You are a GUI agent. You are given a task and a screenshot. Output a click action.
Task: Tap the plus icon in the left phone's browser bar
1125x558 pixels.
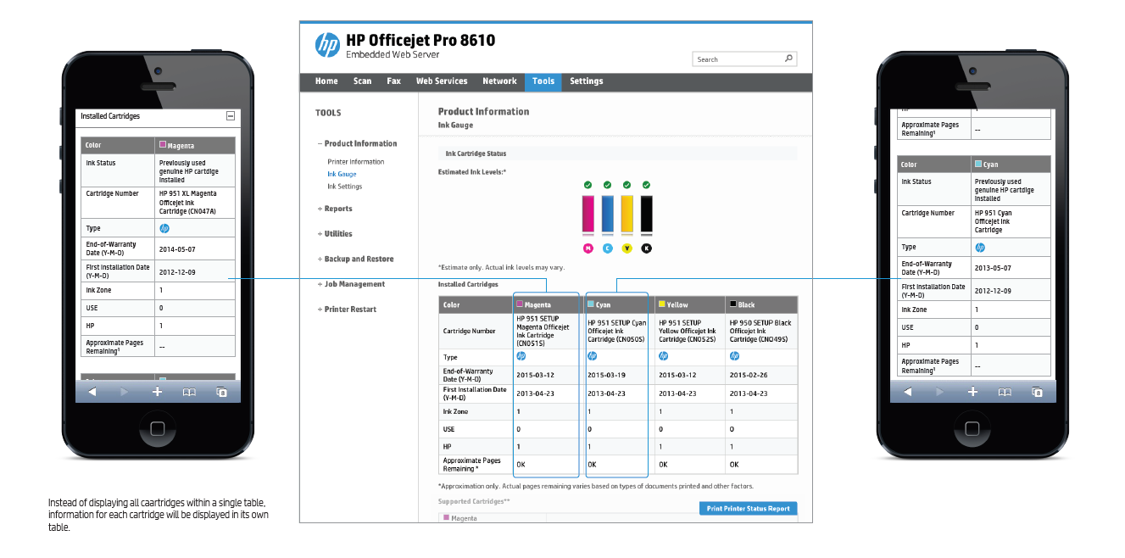(x=157, y=392)
